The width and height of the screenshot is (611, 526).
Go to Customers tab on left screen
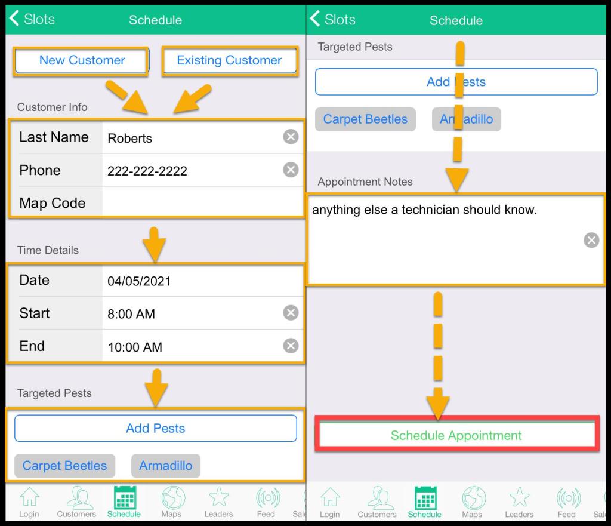tap(76, 502)
